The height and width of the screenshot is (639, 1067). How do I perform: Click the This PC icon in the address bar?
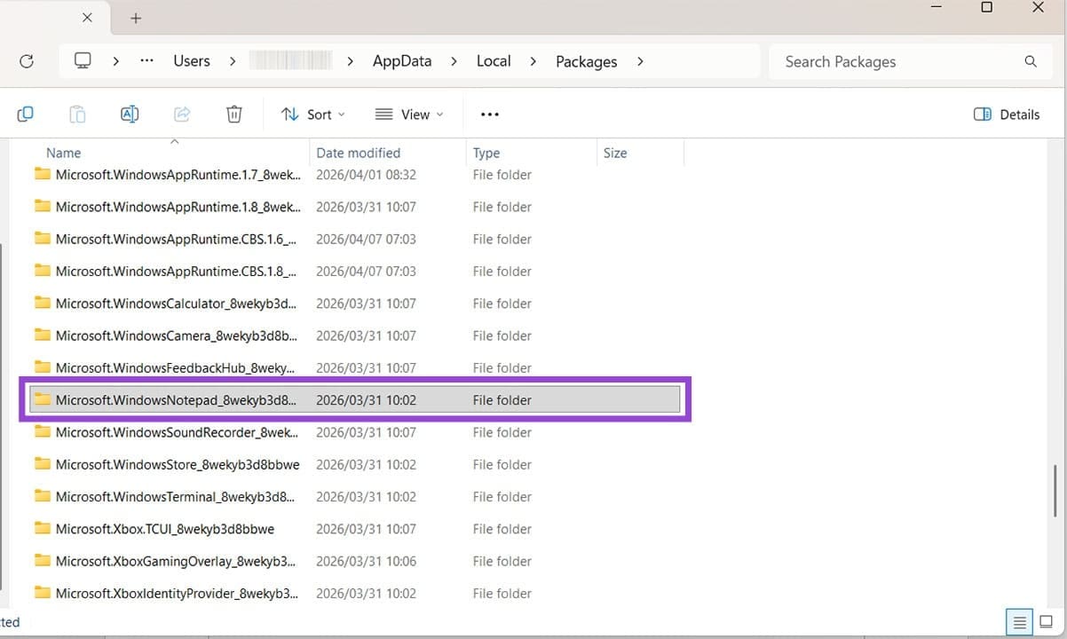(x=83, y=60)
